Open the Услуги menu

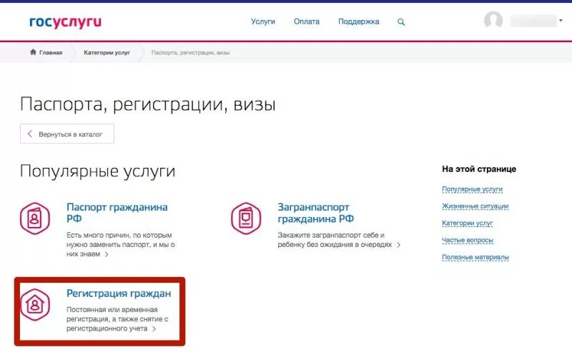coord(263,21)
